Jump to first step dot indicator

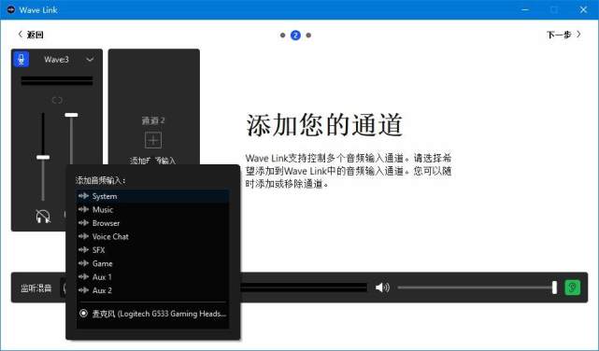click(x=283, y=35)
